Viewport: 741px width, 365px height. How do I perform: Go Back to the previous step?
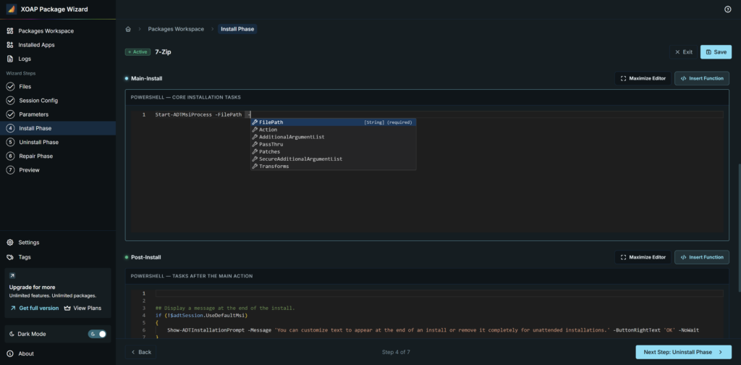click(141, 352)
